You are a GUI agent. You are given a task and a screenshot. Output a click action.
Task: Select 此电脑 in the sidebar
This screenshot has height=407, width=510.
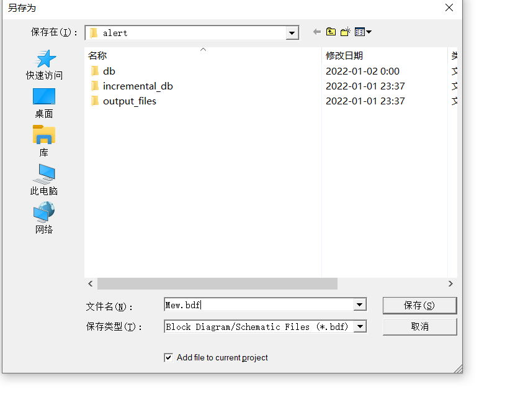pyautogui.click(x=43, y=181)
